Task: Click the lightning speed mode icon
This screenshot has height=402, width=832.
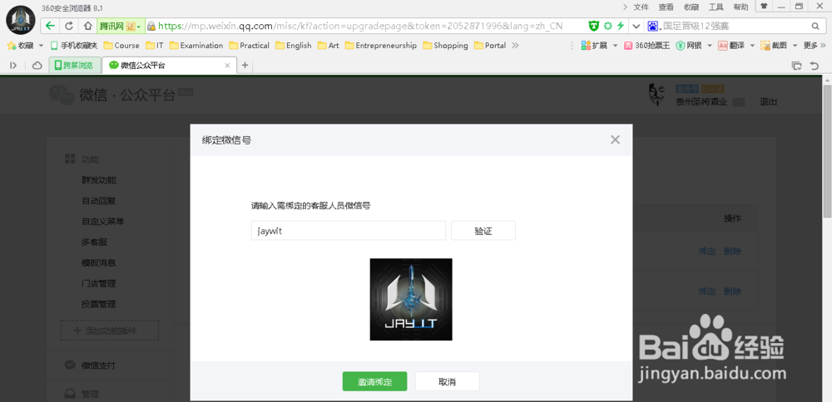Action: (620, 26)
